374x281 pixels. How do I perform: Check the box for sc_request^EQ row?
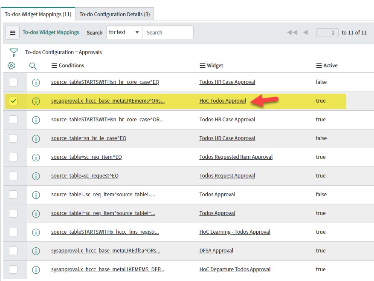pyautogui.click(x=13, y=176)
